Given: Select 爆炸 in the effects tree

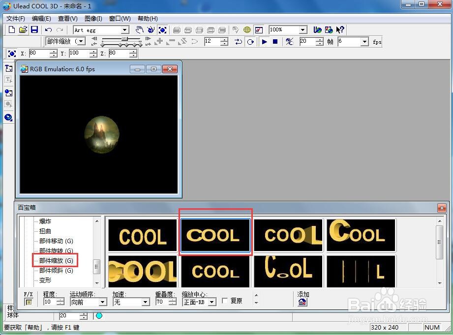Looking at the screenshot, I should tap(45, 222).
